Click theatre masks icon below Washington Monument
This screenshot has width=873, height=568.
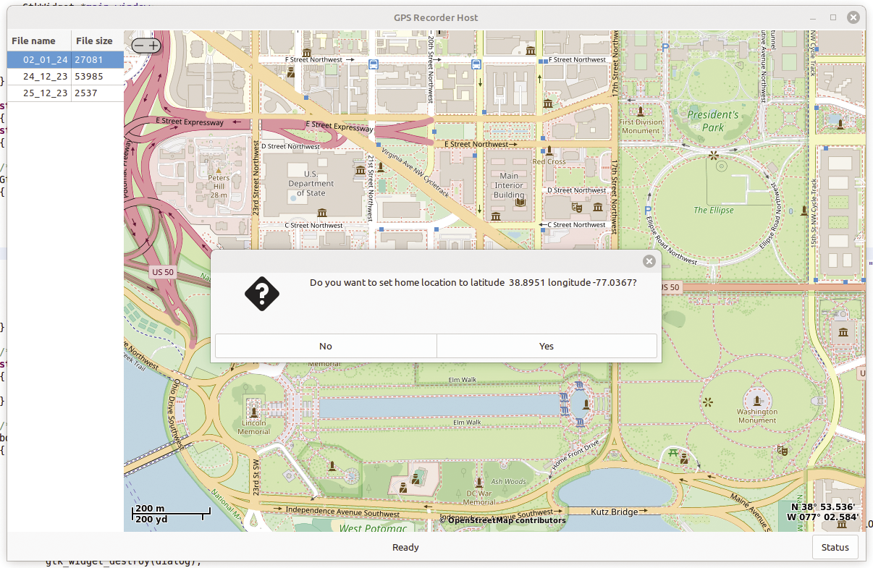(782, 450)
